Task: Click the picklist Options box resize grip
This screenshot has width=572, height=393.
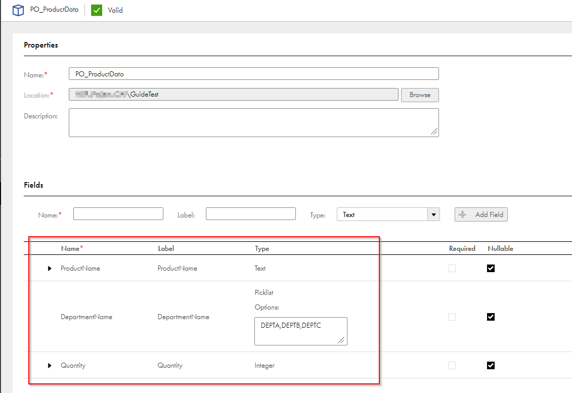Action: tap(341, 340)
